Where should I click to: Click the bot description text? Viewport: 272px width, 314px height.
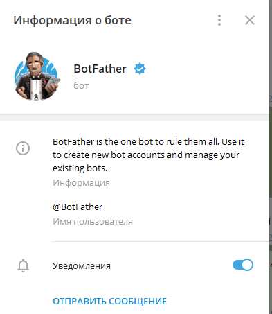[x=148, y=155]
